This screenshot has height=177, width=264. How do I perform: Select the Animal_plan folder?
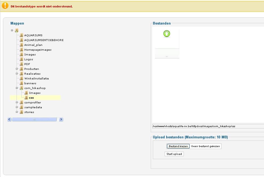point(33,45)
